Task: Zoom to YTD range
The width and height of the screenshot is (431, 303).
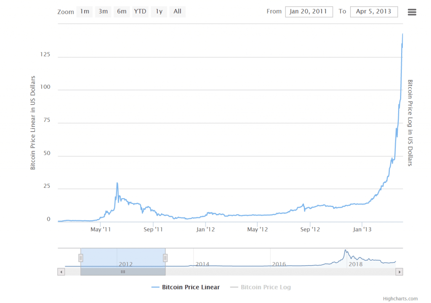Action: click(140, 11)
